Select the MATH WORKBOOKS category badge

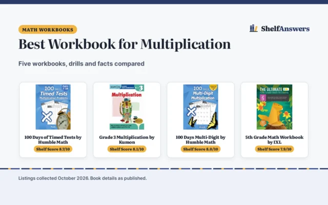[48, 30]
